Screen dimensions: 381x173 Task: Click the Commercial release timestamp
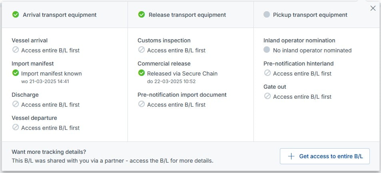[171, 82]
